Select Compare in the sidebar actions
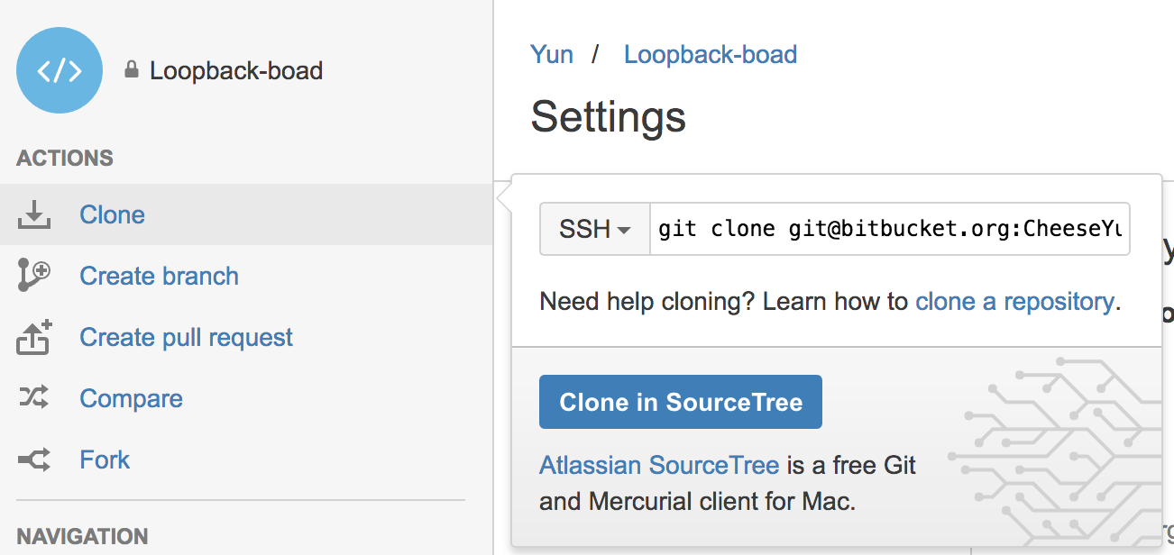Viewport: 1174px width, 555px height. click(x=131, y=398)
